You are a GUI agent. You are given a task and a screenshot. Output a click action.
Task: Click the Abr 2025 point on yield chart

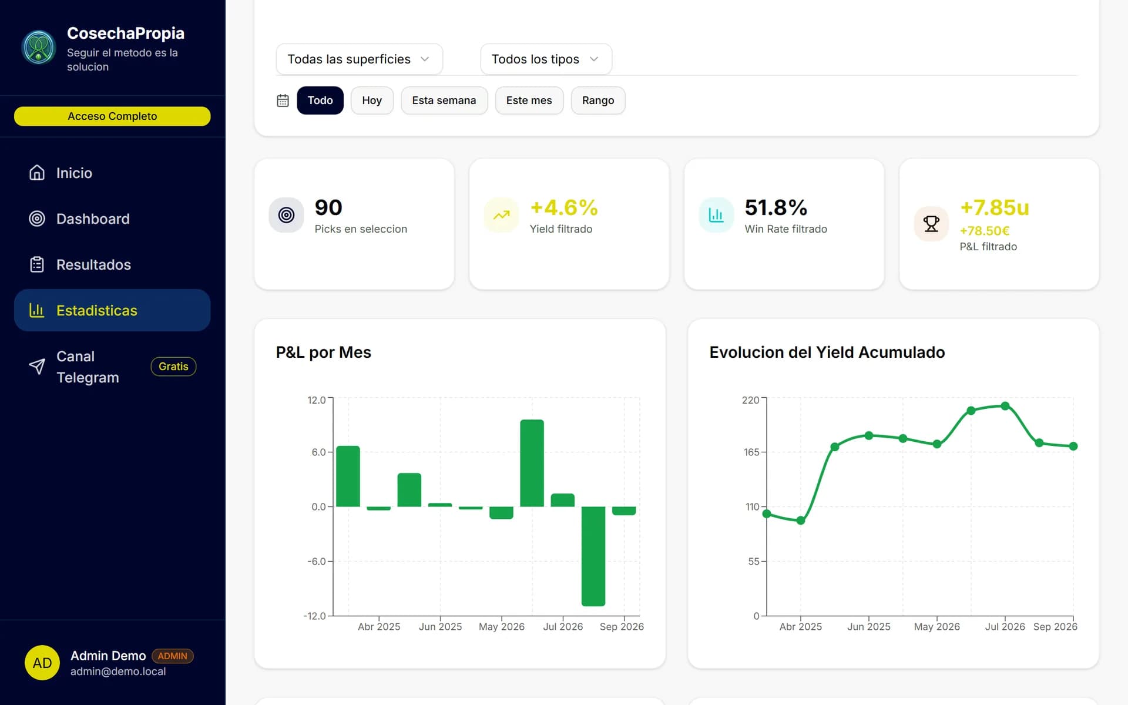801,521
